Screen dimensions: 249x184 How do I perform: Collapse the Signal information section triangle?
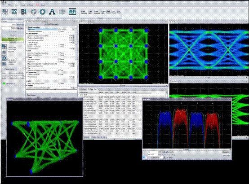27,27
